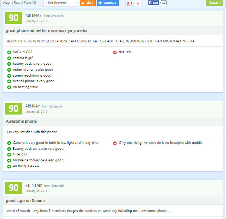Click the plus icon beside 'All thing is A+++'

pyautogui.click(x=9, y=167)
